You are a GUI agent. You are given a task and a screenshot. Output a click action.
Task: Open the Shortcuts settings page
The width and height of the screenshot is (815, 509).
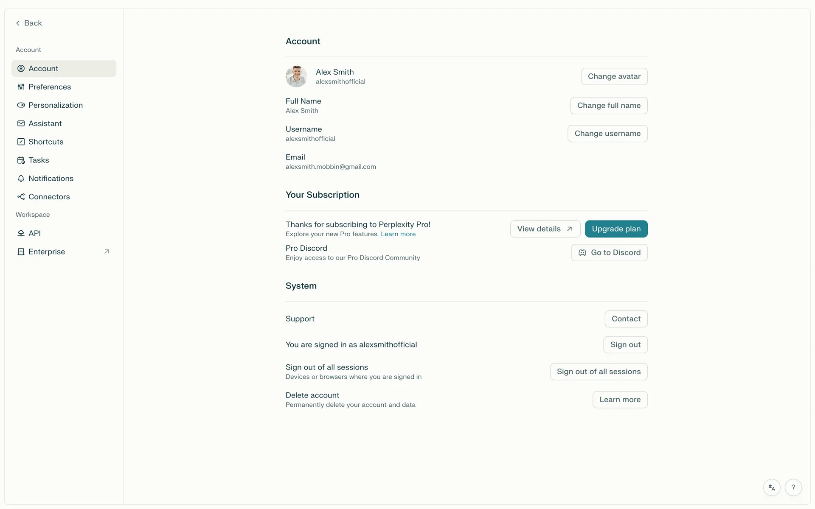[46, 142]
